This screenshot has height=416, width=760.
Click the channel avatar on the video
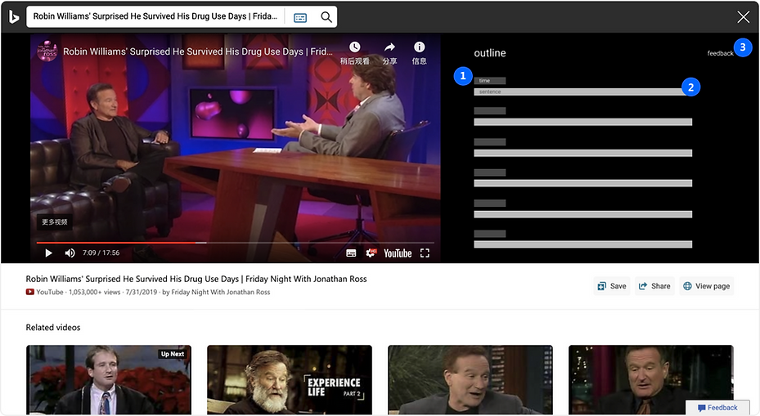click(47, 51)
